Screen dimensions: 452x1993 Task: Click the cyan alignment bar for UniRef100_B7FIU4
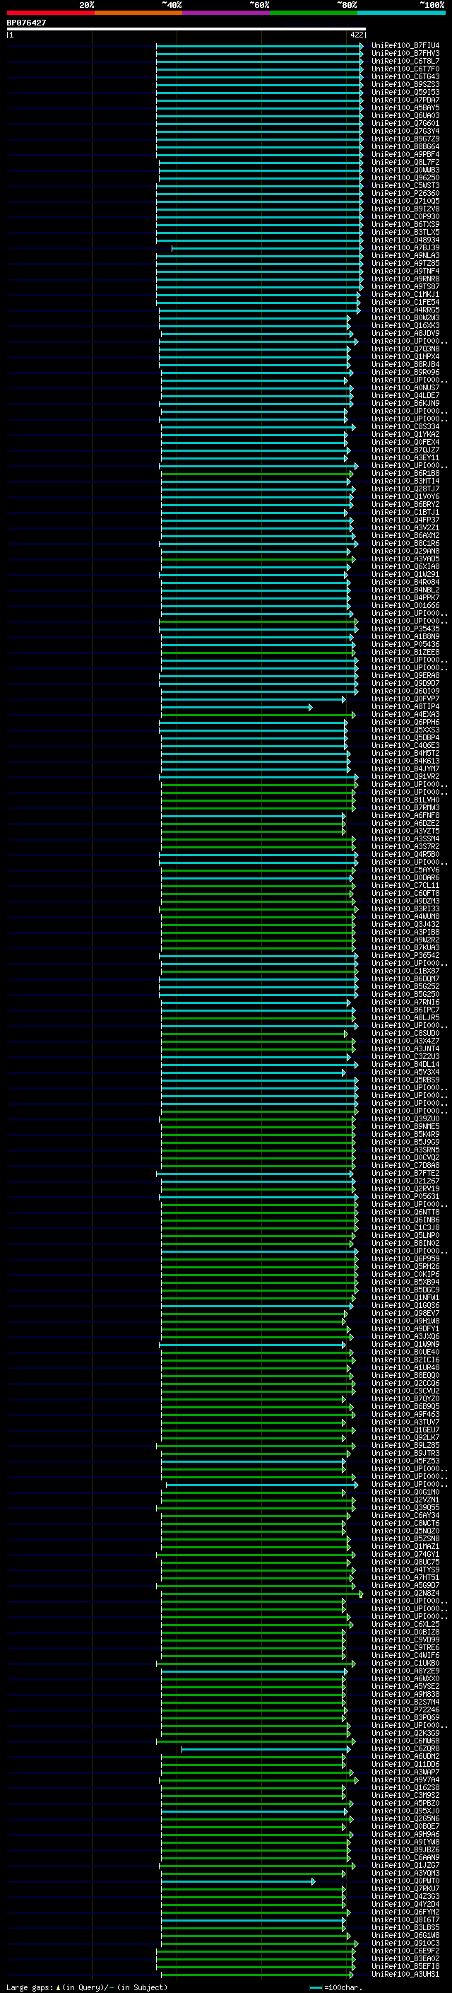[260, 46]
